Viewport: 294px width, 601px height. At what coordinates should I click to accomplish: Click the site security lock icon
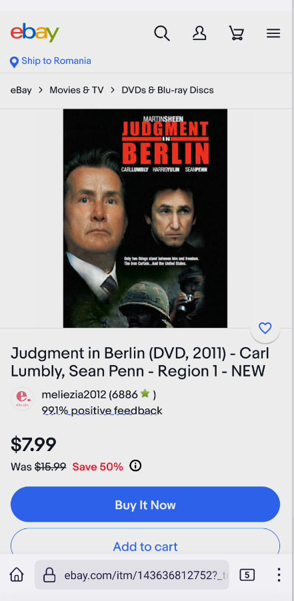[49, 574]
